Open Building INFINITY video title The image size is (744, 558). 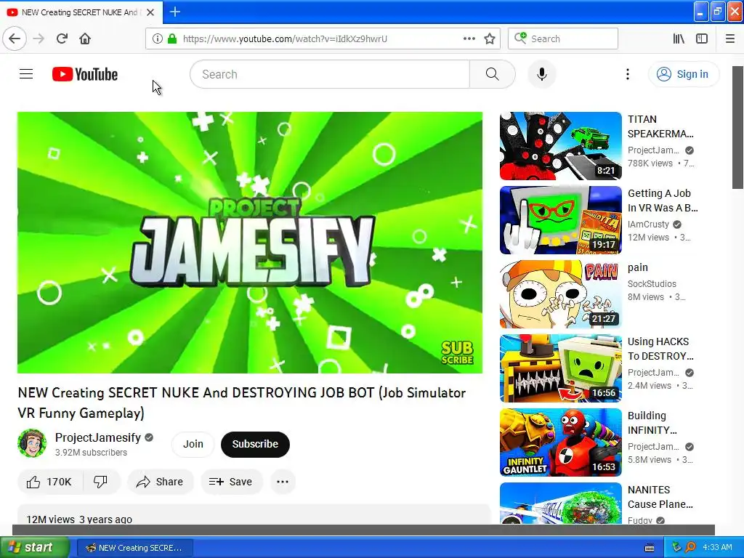click(x=652, y=423)
